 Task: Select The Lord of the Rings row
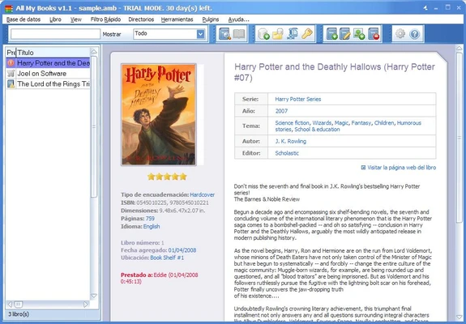point(48,83)
